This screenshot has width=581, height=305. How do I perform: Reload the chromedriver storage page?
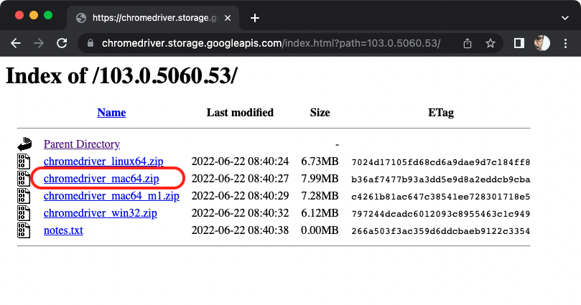pyautogui.click(x=62, y=43)
